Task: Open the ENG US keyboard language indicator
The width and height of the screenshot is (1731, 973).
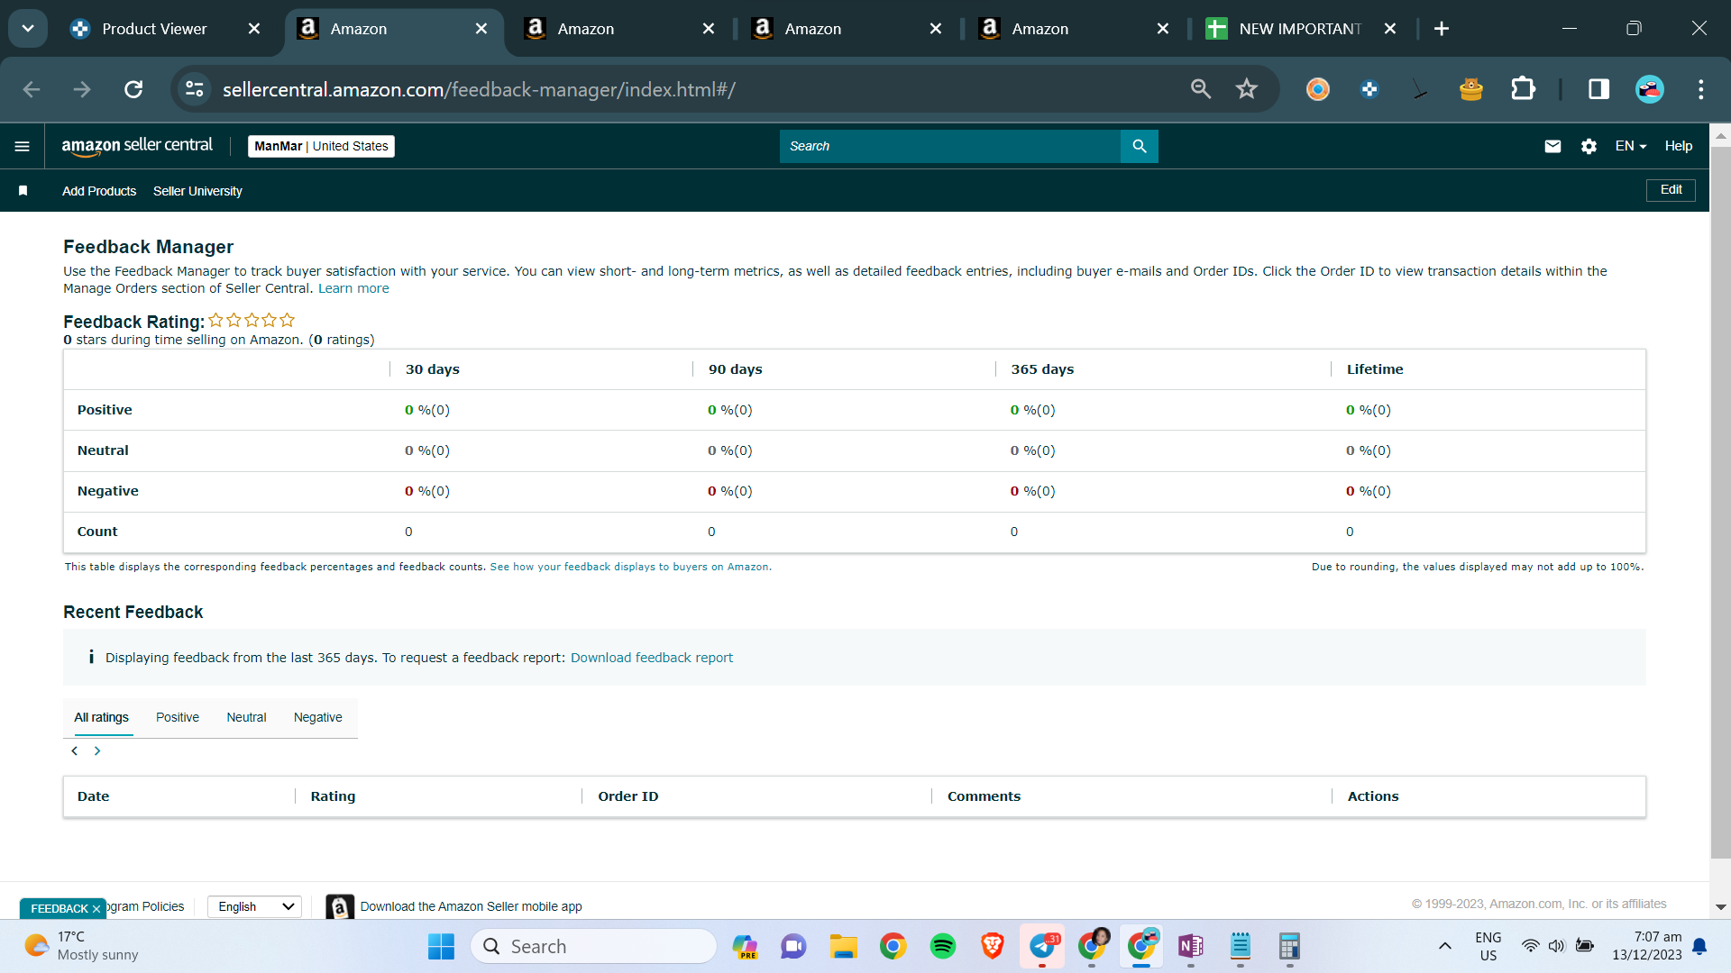Action: (x=1488, y=946)
